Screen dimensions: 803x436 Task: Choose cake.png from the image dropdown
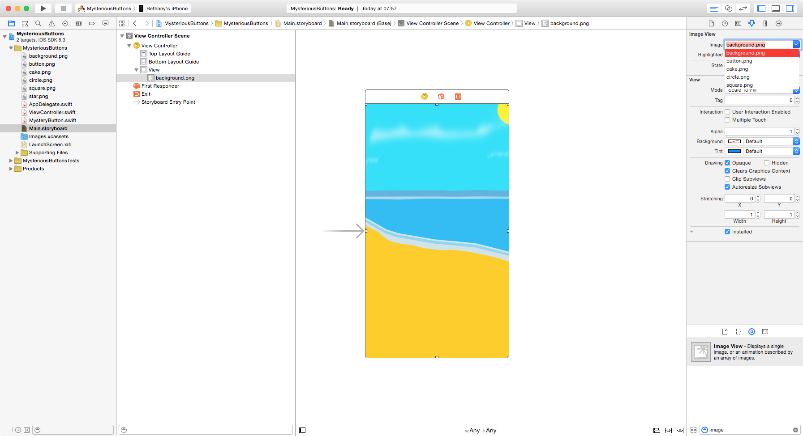click(762, 69)
